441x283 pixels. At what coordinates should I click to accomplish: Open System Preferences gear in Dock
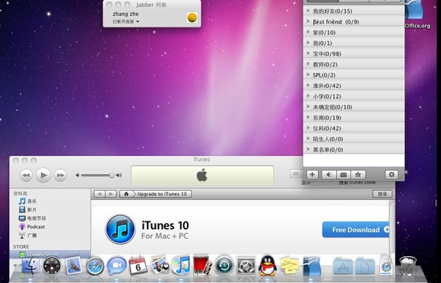[x=246, y=266]
